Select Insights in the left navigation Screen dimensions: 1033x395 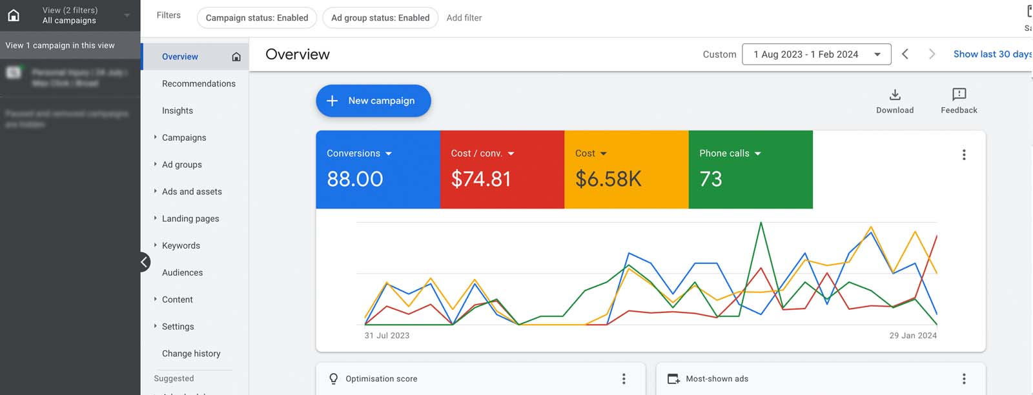(x=178, y=111)
